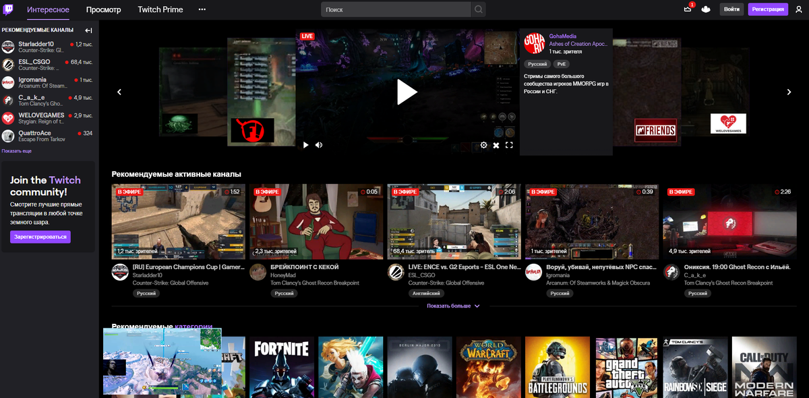The width and height of the screenshot is (809, 398).
Task: Select the PvE tag
Action: coord(562,64)
